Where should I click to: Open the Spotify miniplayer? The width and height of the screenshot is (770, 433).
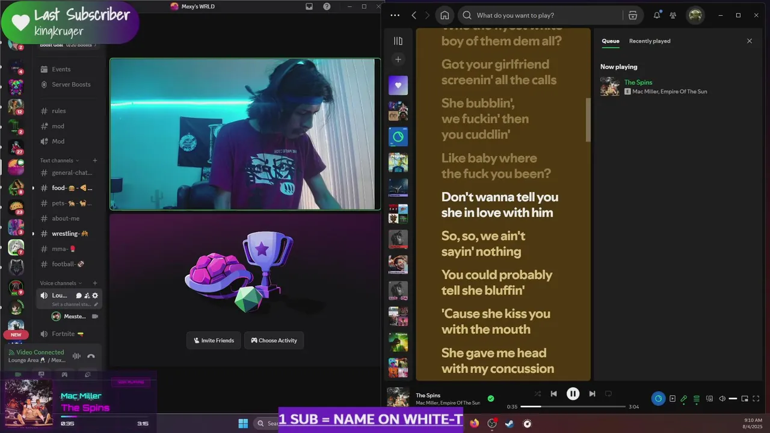[745, 399]
